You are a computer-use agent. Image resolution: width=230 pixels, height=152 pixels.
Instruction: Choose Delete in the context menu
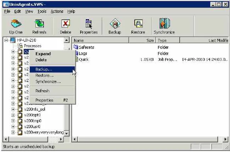tap(52, 60)
